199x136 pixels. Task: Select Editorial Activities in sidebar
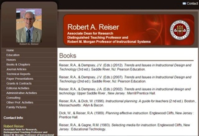(18, 88)
